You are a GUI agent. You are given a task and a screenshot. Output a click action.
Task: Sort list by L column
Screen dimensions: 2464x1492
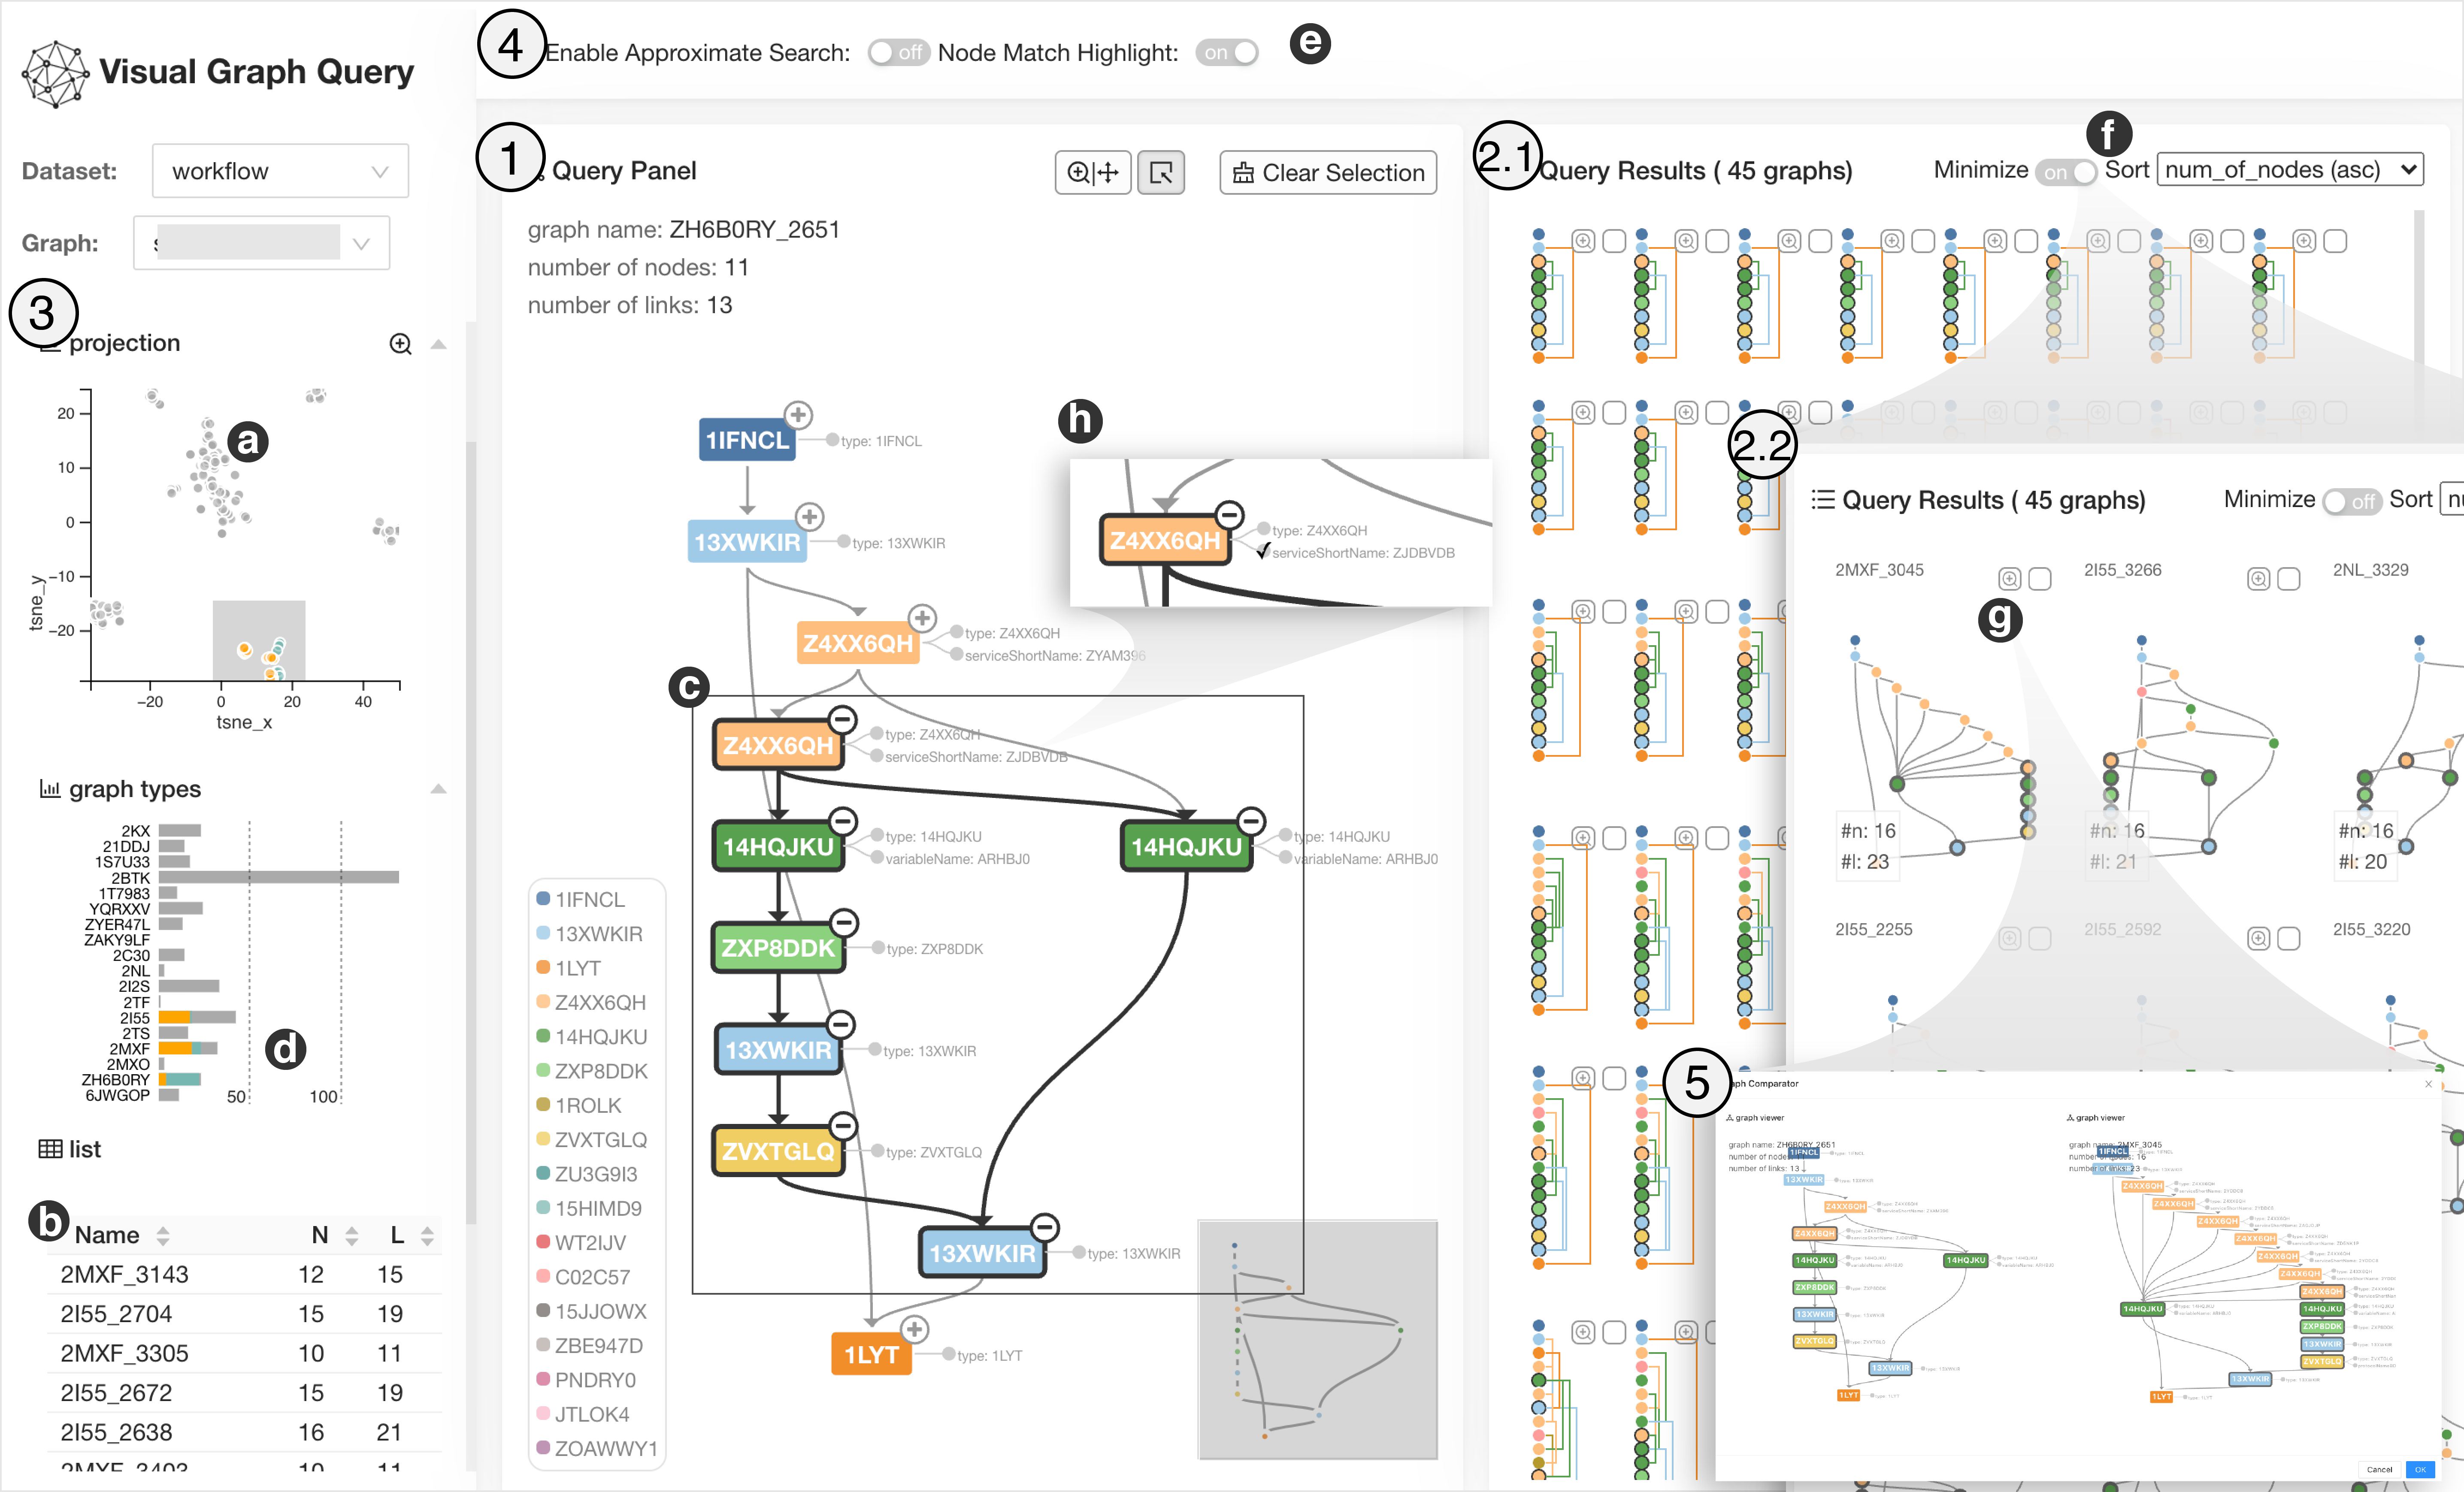(x=427, y=1236)
